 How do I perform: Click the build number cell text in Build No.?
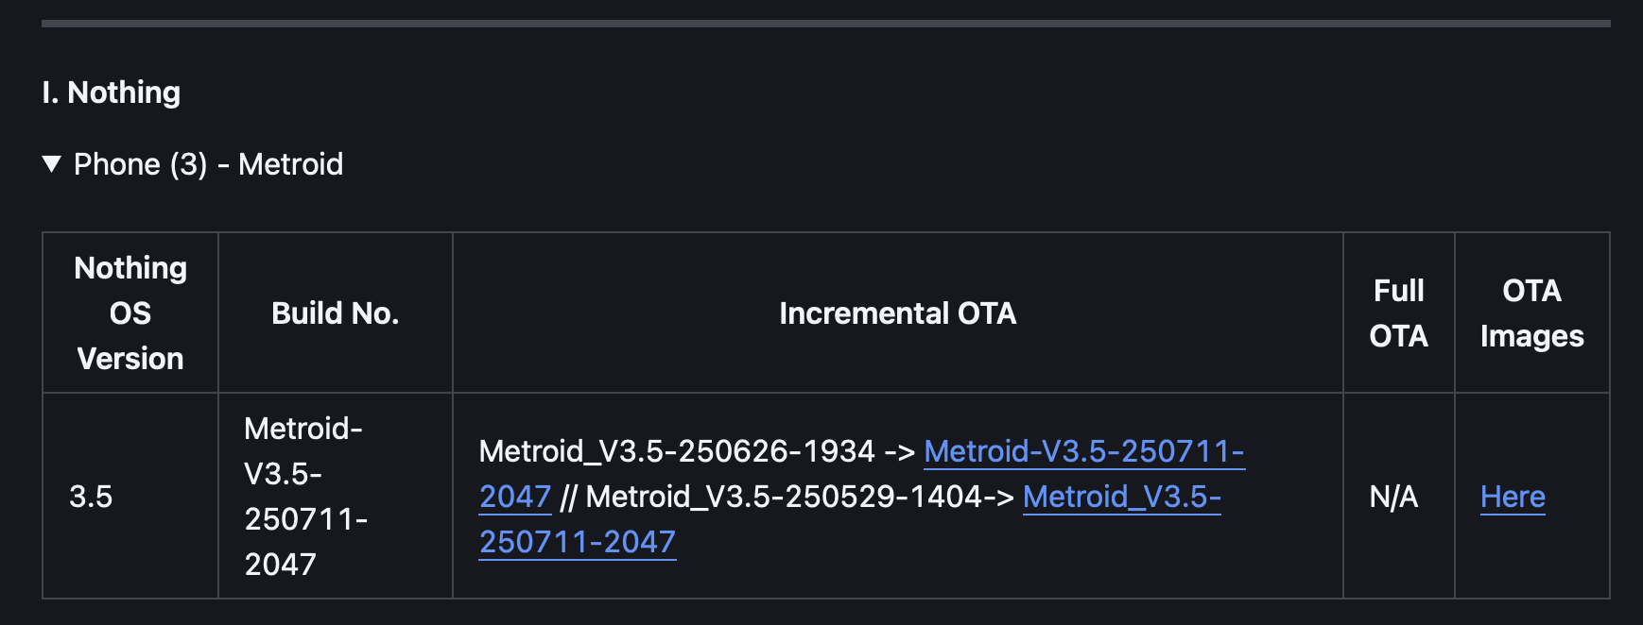click(x=304, y=497)
